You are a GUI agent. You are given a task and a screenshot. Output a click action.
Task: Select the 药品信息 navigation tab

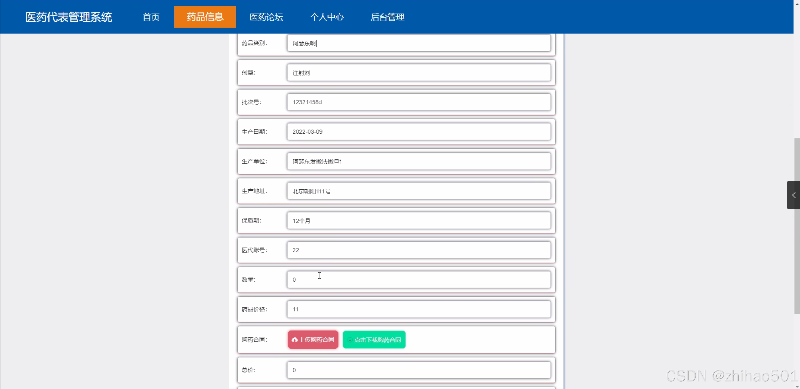pos(205,17)
